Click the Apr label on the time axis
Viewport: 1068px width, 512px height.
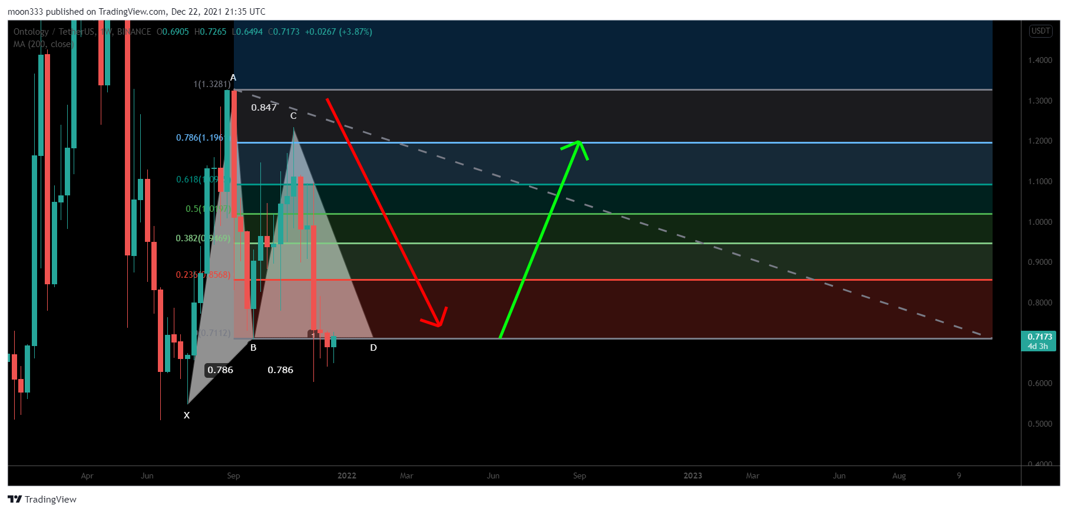point(87,476)
